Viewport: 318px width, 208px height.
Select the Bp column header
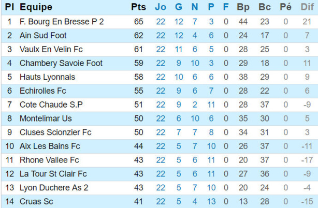point(243,7)
